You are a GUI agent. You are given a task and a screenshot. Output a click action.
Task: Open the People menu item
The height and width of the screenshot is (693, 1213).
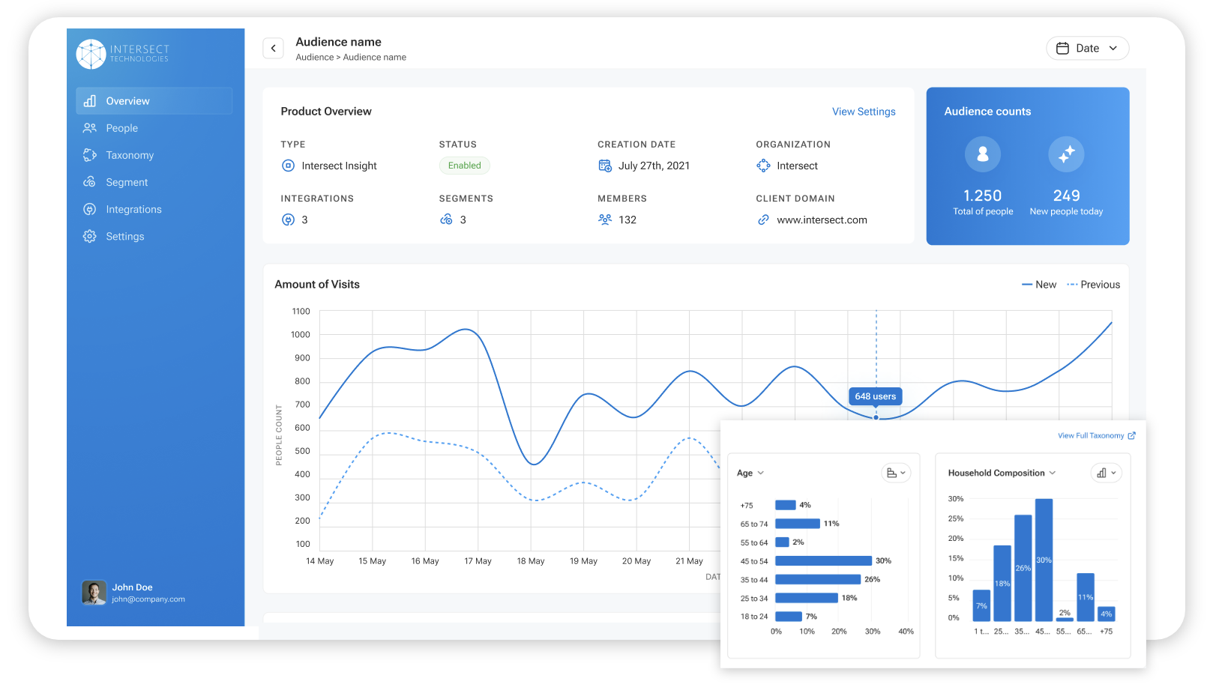click(154, 128)
